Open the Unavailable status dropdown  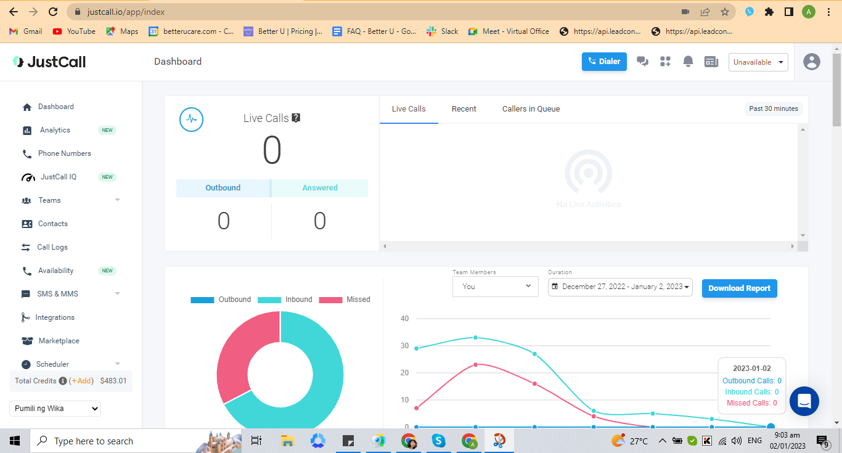[x=758, y=62]
